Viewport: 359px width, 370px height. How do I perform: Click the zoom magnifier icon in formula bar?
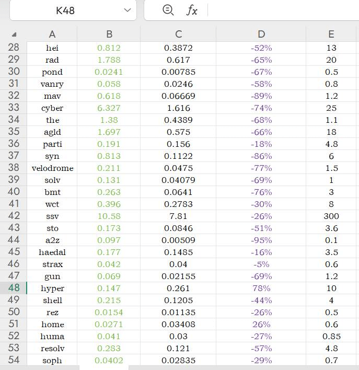(x=168, y=10)
